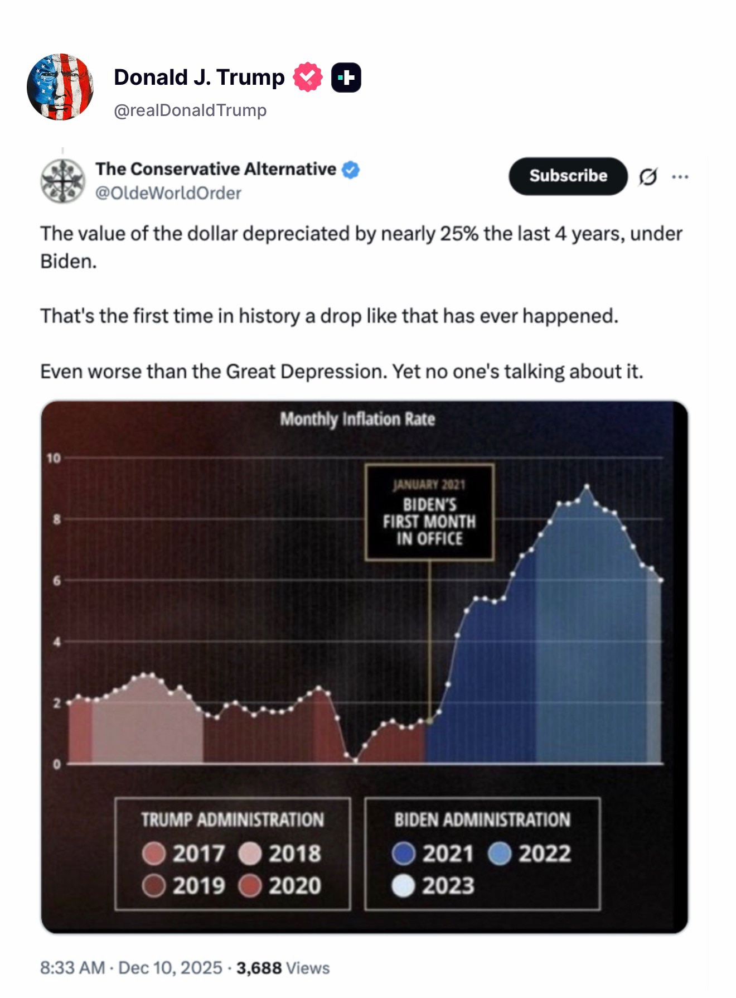Select the 2021 legend dot
The image size is (736, 998).
pyautogui.click(x=405, y=852)
